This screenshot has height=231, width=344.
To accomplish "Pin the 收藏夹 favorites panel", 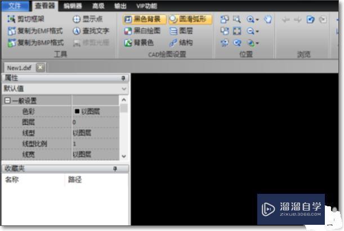I will 115,169.
